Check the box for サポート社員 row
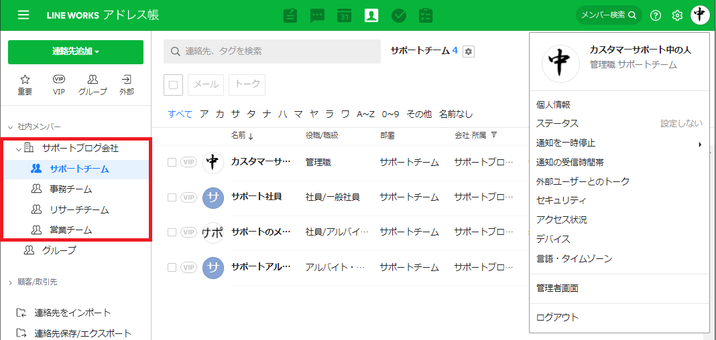Viewport: 716px width, 340px height. pyautogui.click(x=172, y=197)
